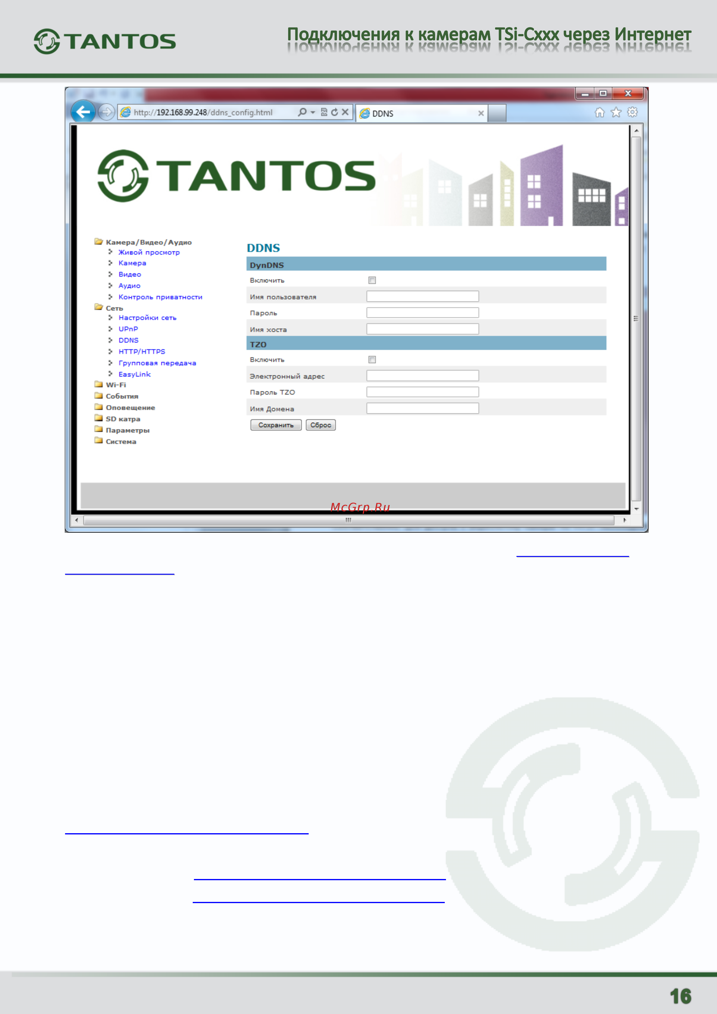This screenshot has height=1014, width=717.
Task: Click the EasyLink arrow bullet
Action: (111, 374)
